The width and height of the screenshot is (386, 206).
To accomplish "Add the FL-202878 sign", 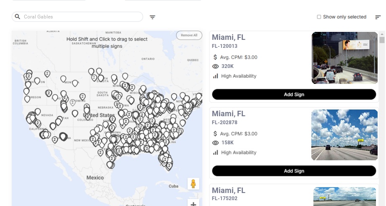I will tap(294, 171).
